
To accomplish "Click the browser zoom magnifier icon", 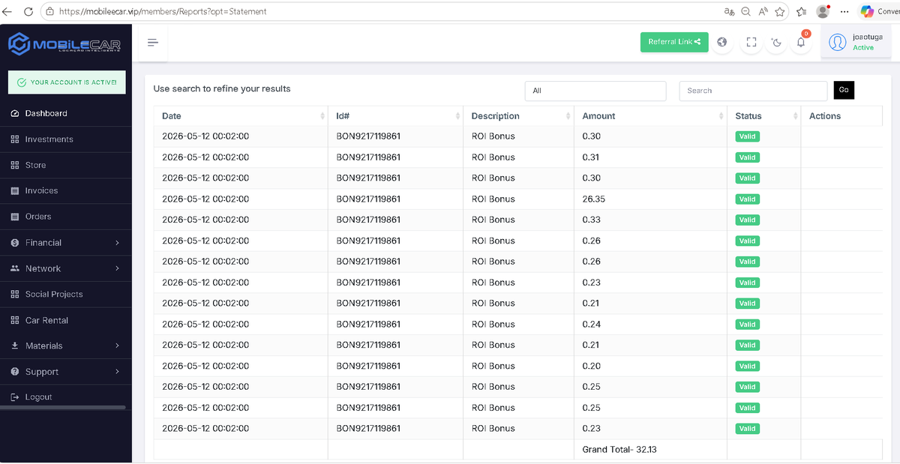I will 745,11.
